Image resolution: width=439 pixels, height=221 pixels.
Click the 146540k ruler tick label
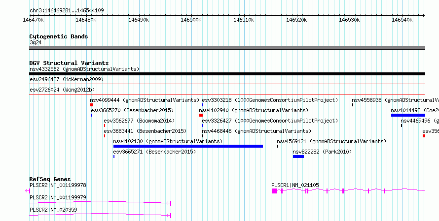(402, 20)
